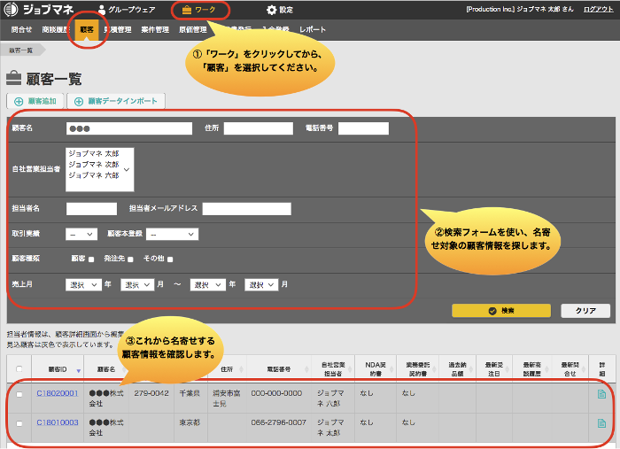The width and height of the screenshot is (620, 449).
Task: Check the C18020001 row checkbox
Action: pyautogui.click(x=19, y=394)
